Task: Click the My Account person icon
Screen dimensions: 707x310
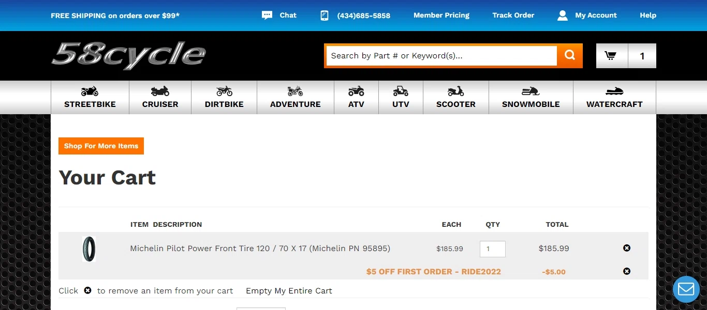Action: 562,16
